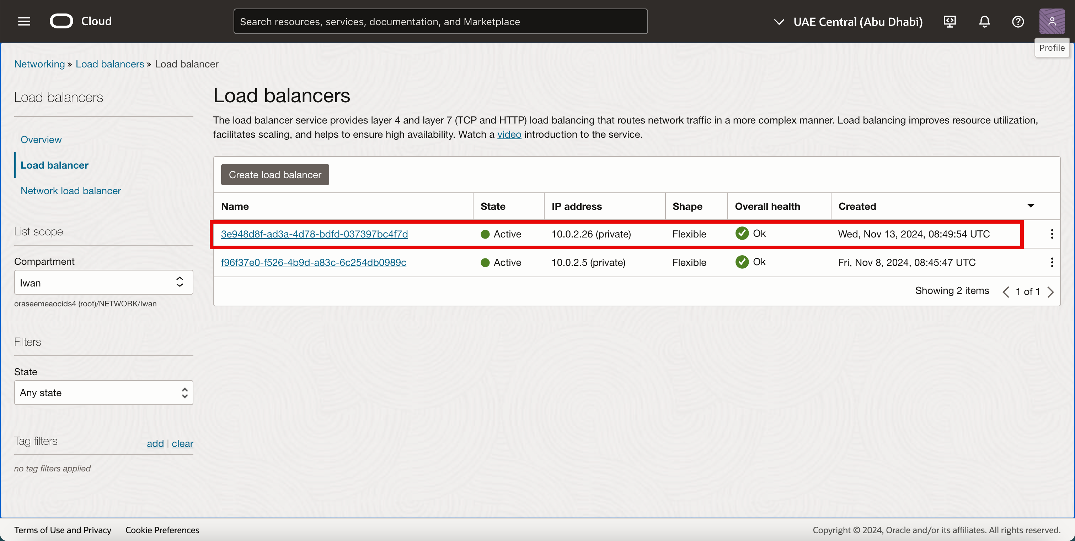Go to next page of results

pyautogui.click(x=1050, y=292)
